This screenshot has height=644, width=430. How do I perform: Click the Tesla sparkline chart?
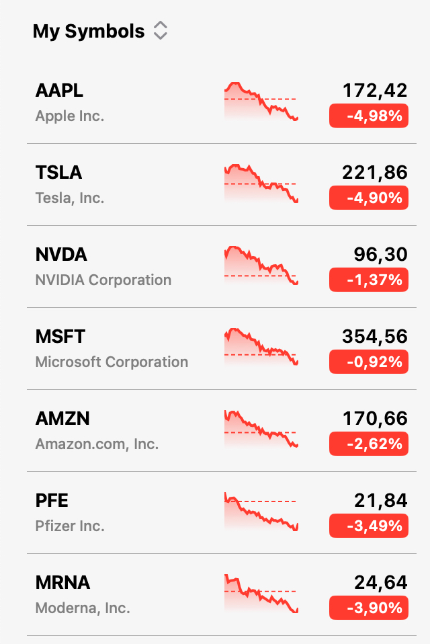[261, 184]
